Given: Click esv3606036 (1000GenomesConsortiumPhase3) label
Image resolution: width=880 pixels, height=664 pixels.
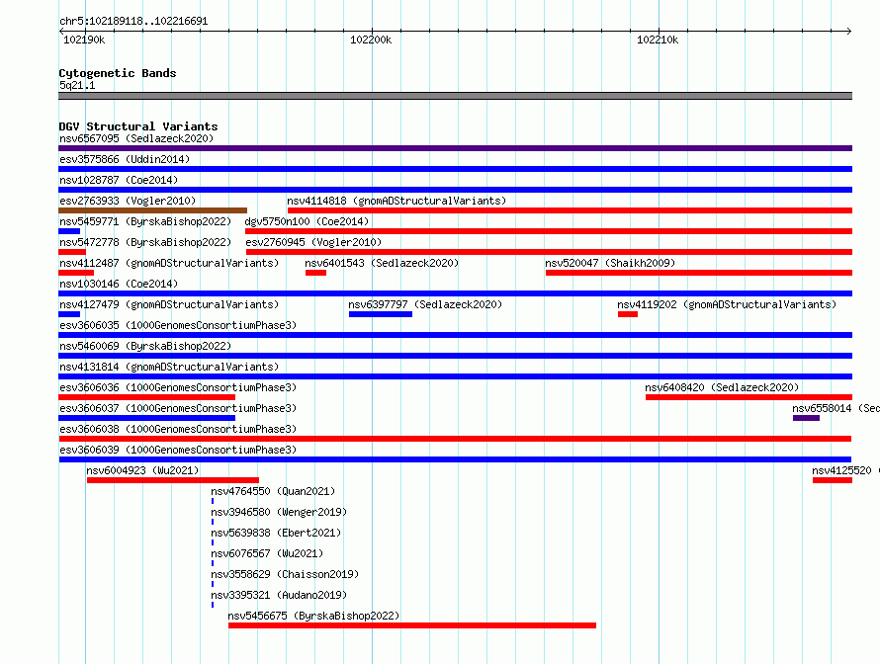Looking at the screenshot, I should click(x=178, y=387).
